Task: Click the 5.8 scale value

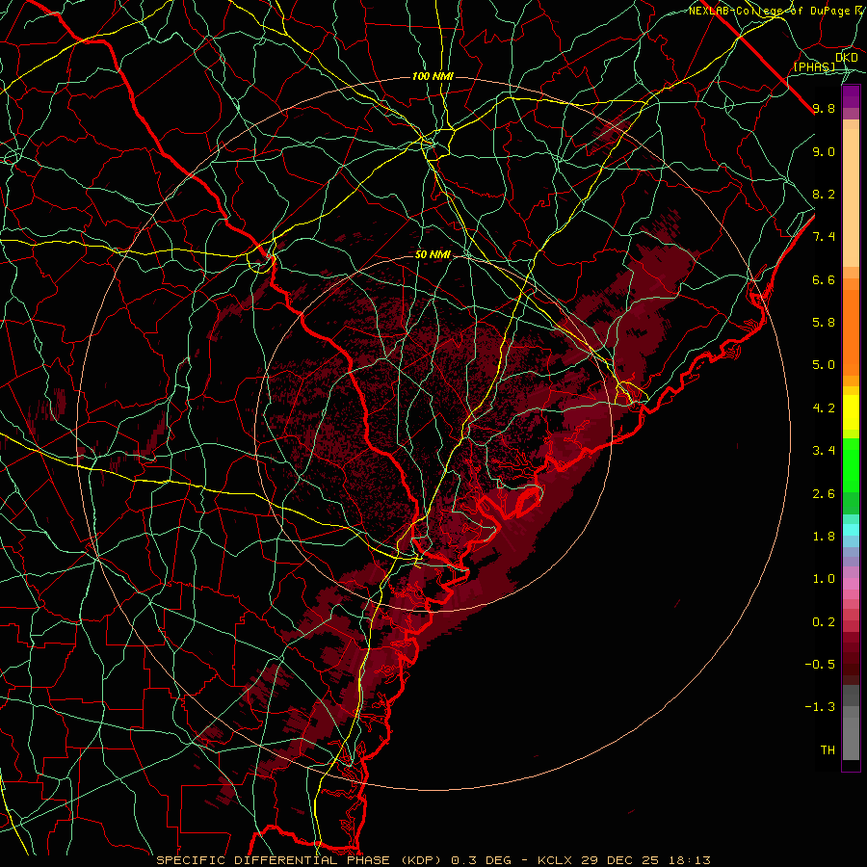Action: point(824,323)
